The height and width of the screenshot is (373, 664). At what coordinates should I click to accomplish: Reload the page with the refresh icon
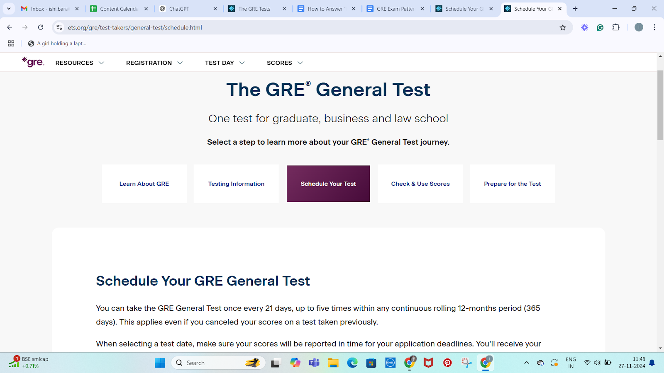[41, 27]
